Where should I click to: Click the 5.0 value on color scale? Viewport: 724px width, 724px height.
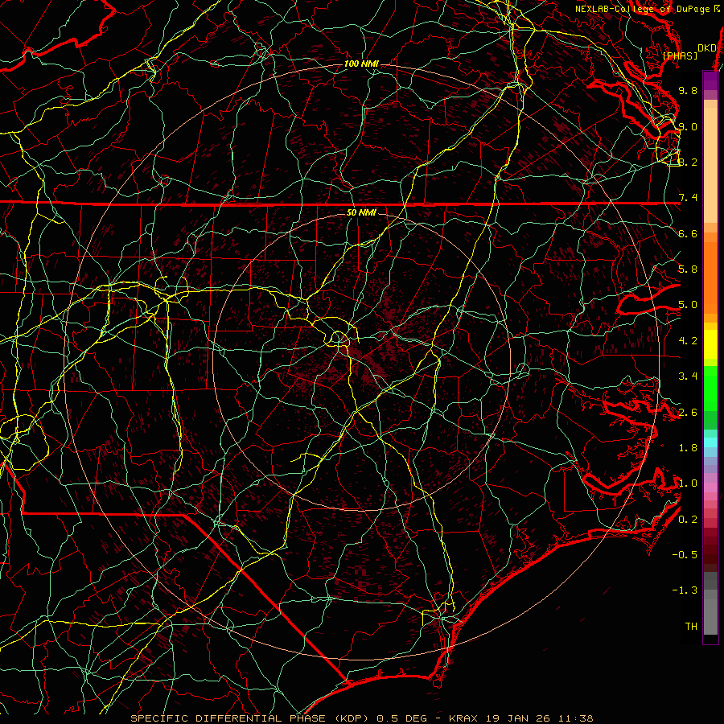pyautogui.click(x=688, y=305)
